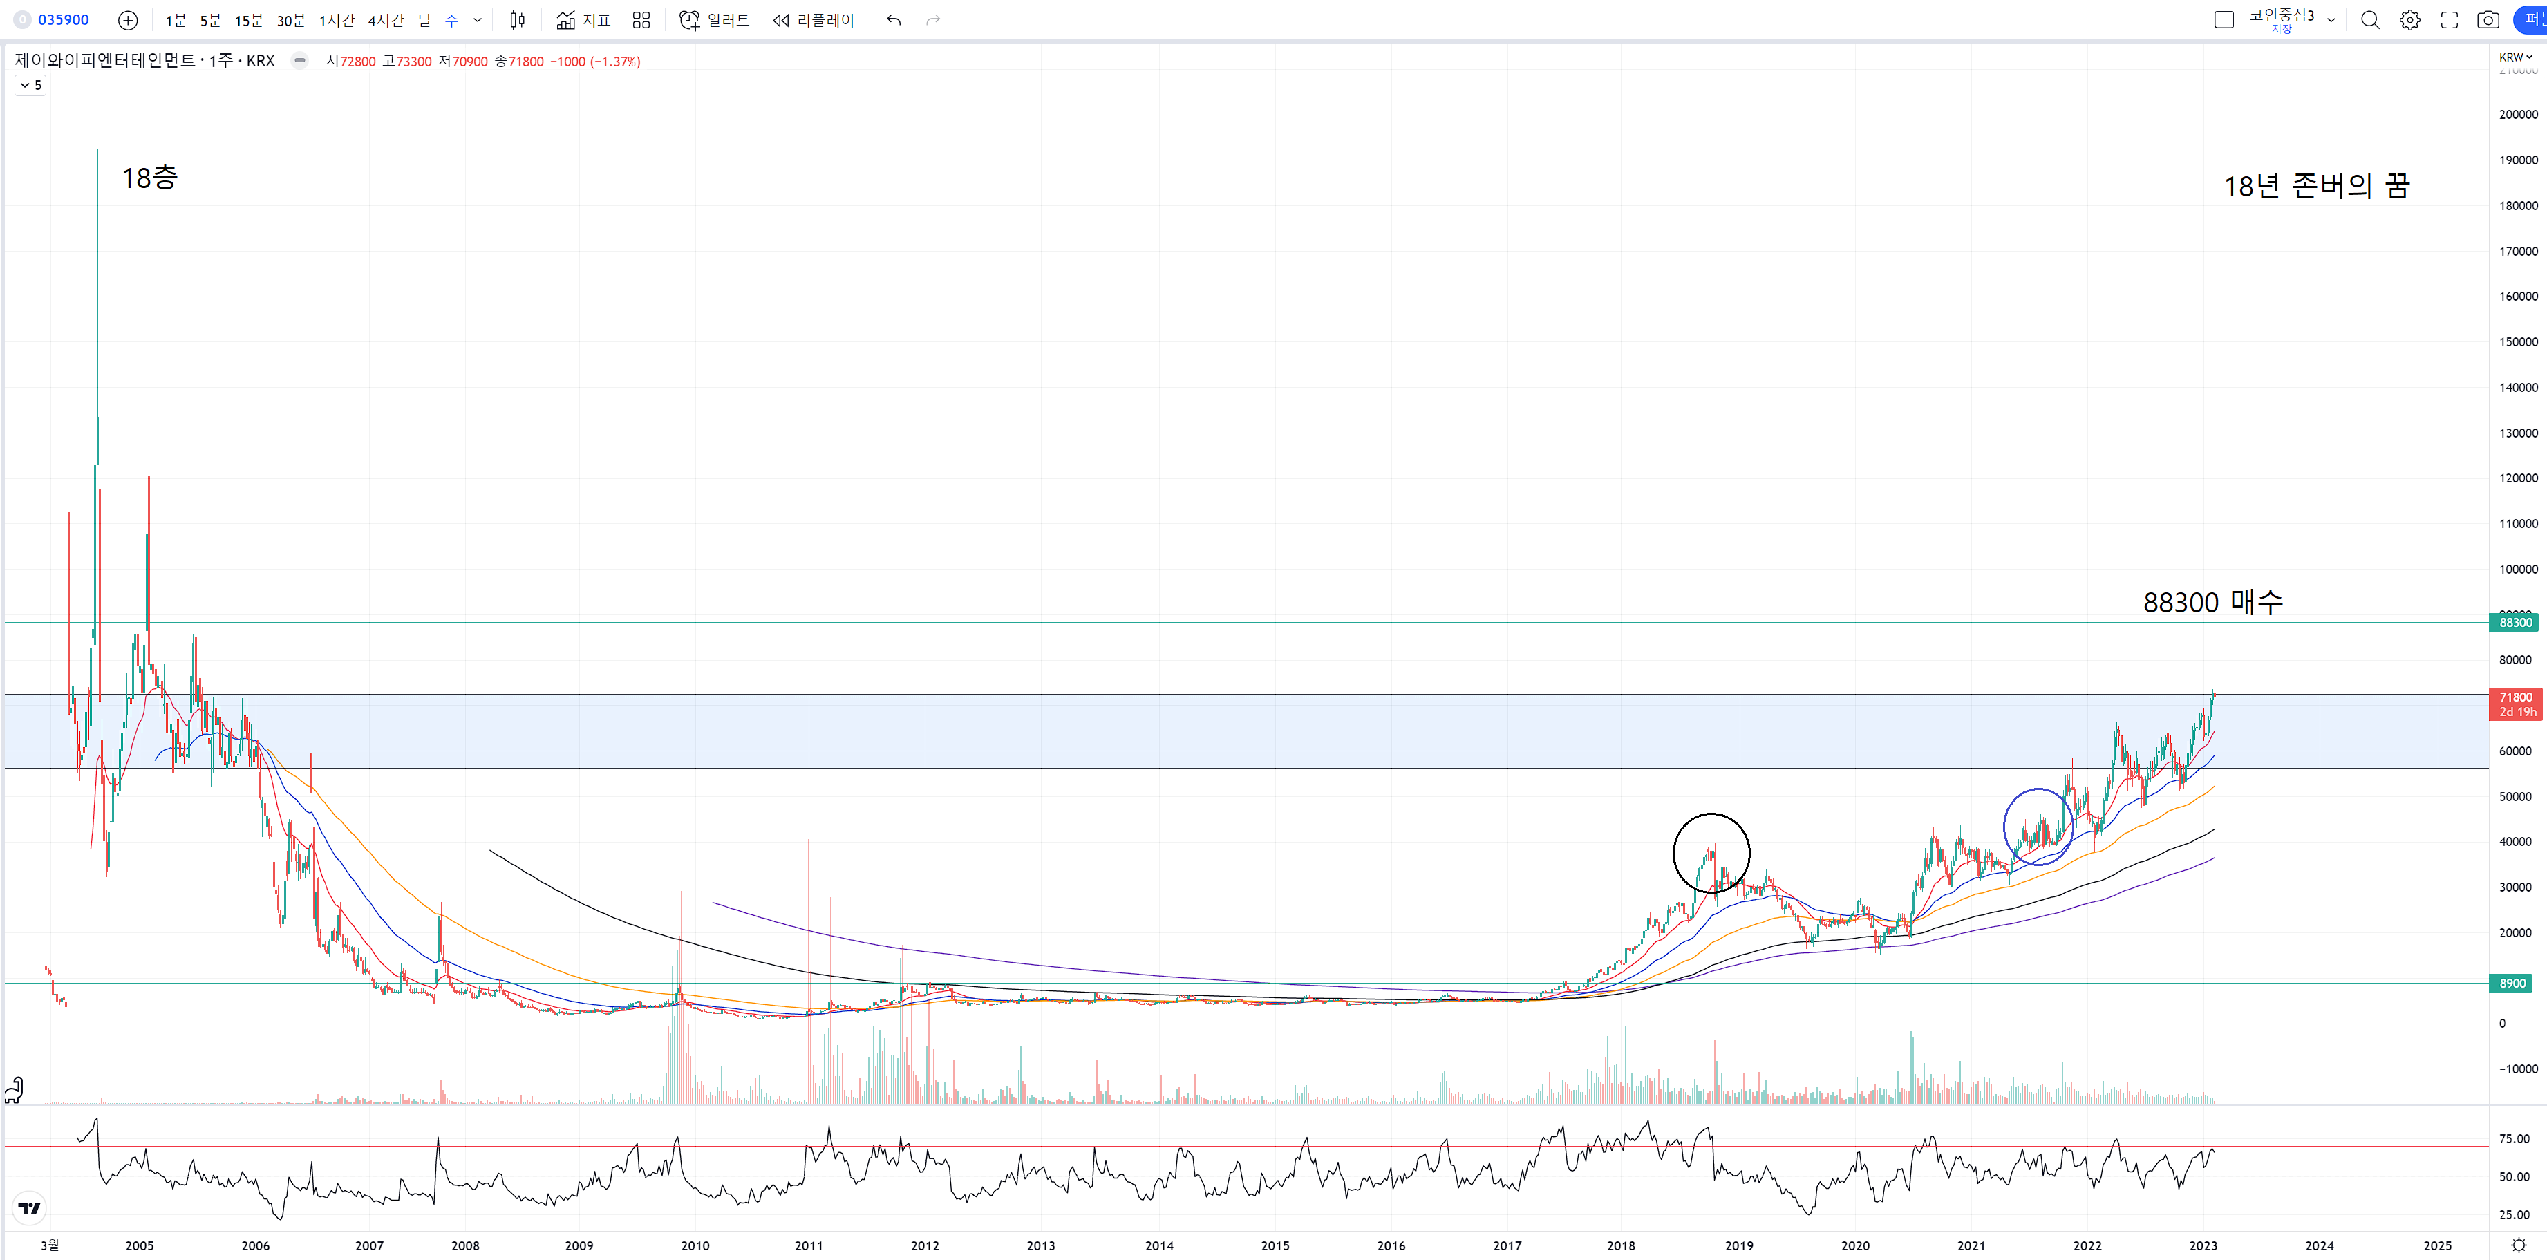Screen dimensions: 2547x1260
Task: Start bar 리플레이 replay mode
Action: (x=813, y=20)
